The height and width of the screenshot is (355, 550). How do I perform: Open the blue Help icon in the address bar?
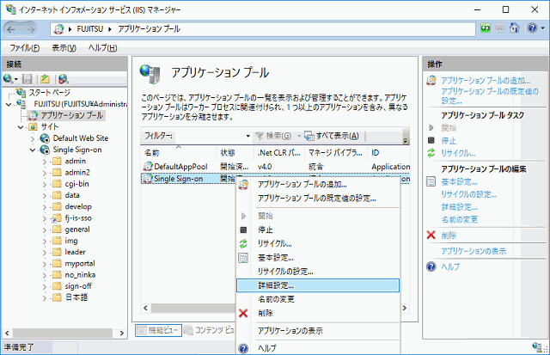pyautogui.click(x=532, y=28)
